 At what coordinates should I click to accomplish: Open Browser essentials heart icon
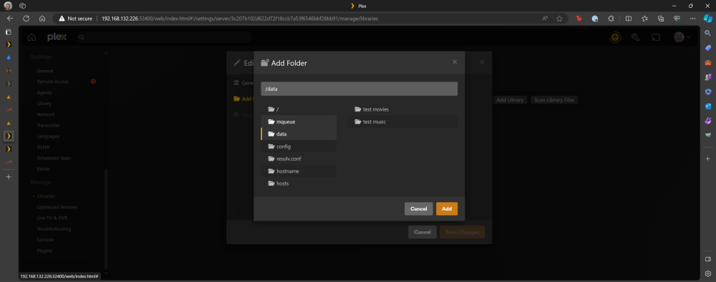pyautogui.click(x=677, y=19)
